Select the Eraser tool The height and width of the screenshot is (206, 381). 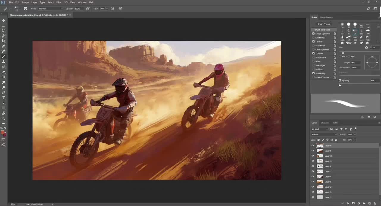4,72
